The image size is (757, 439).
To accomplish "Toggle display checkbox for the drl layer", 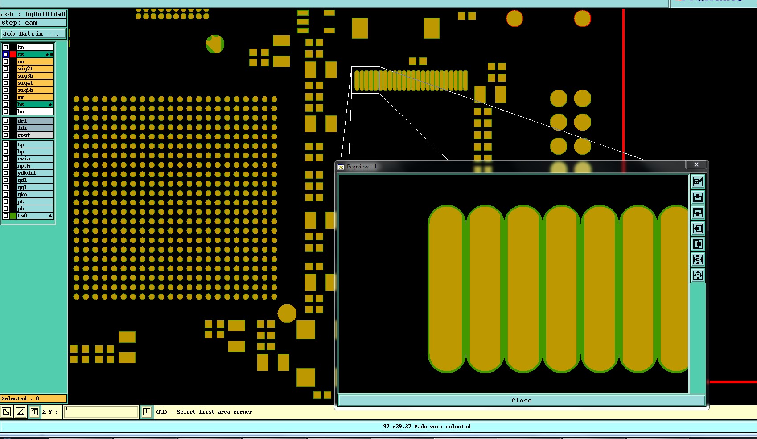I will tap(6, 121).
